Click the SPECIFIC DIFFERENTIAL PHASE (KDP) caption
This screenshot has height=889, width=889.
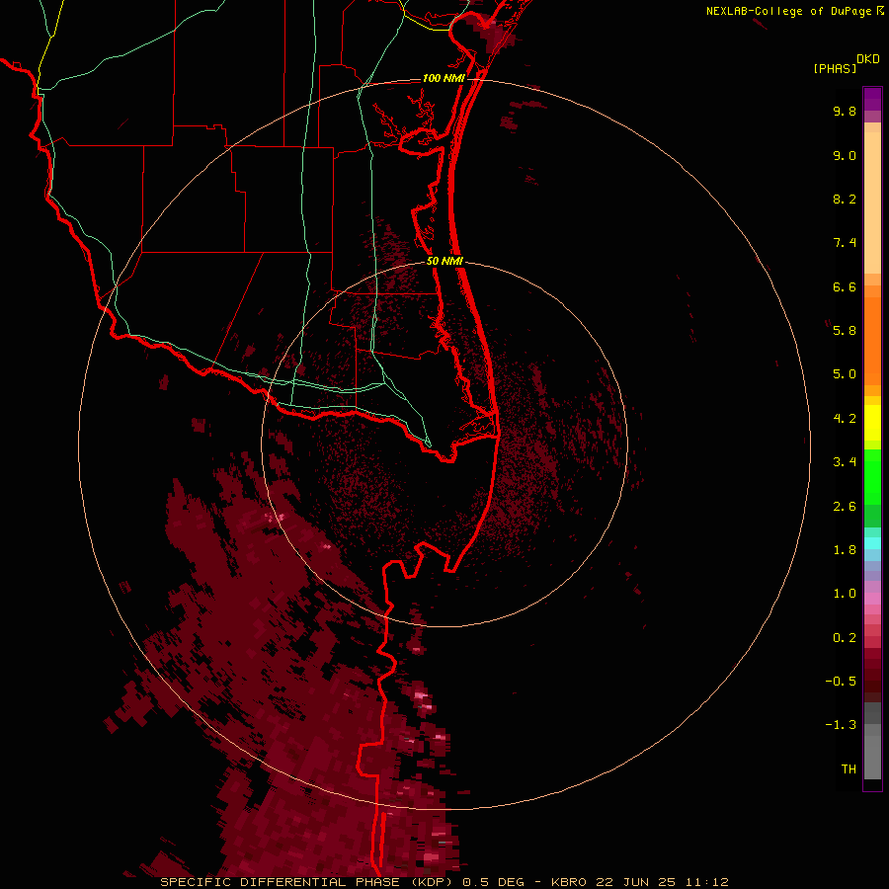coord(308,882)
